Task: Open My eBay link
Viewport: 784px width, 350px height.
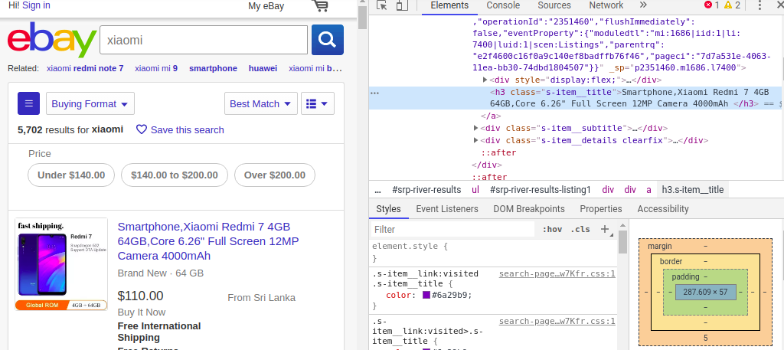Action: pyautogui.click(x=266, y=6)
